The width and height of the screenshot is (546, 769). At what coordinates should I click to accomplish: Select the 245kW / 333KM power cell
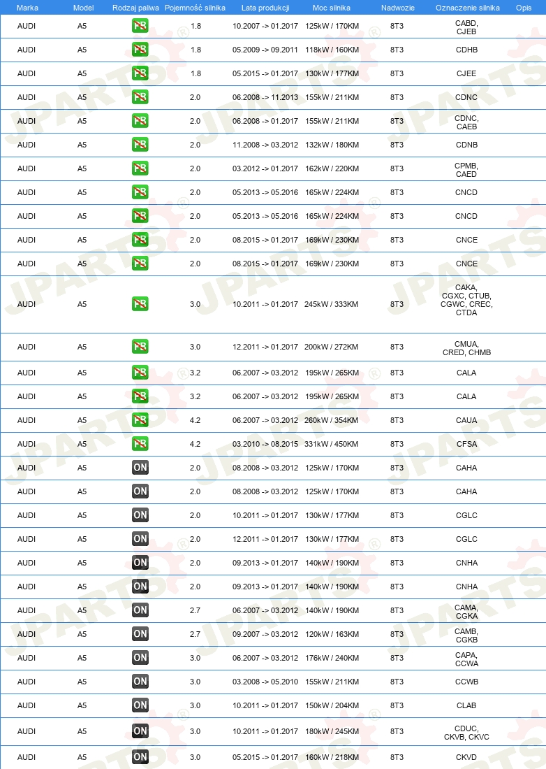tap(332, 304)
